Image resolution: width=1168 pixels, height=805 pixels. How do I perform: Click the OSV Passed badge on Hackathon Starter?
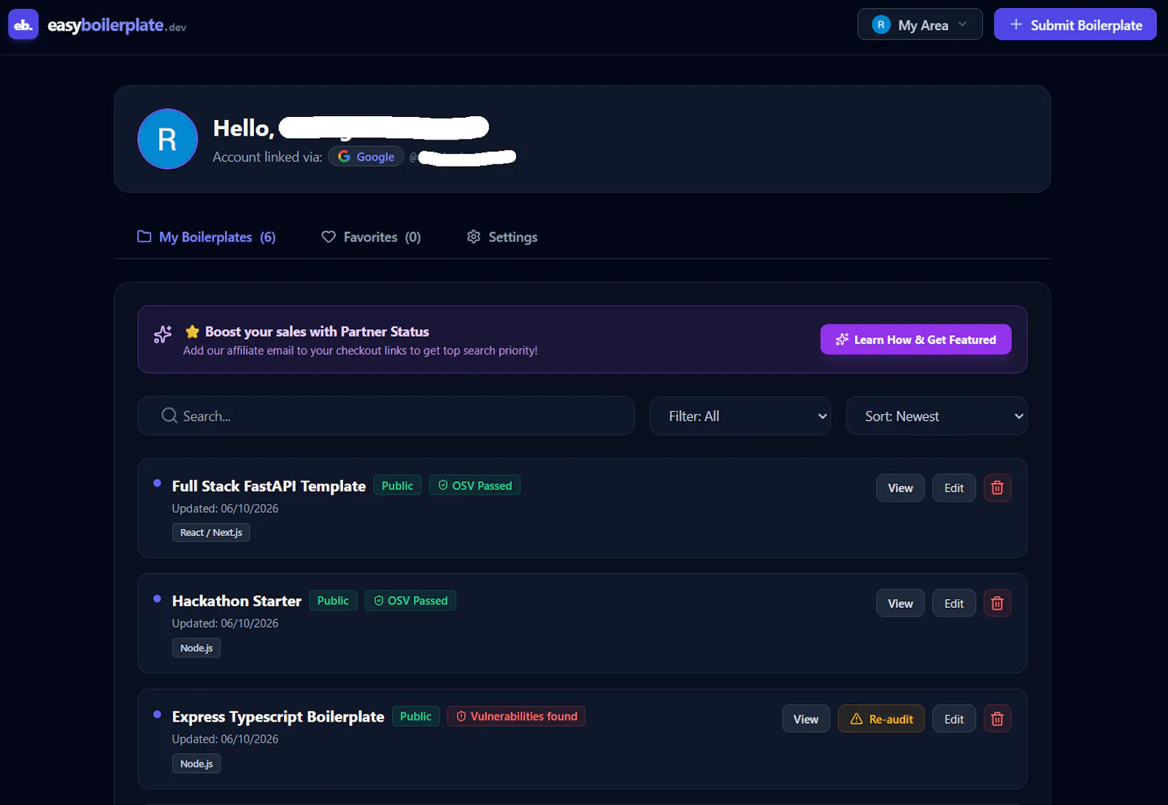pyautogui.click(x=410, y=600)
